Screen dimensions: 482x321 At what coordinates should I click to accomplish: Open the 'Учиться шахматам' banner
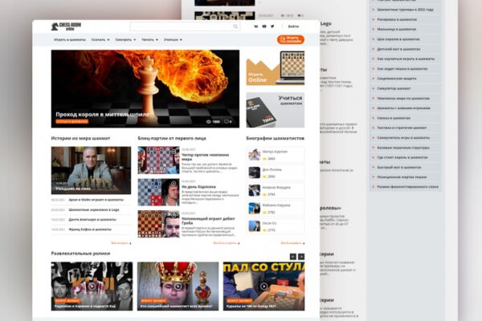[275, 110]
